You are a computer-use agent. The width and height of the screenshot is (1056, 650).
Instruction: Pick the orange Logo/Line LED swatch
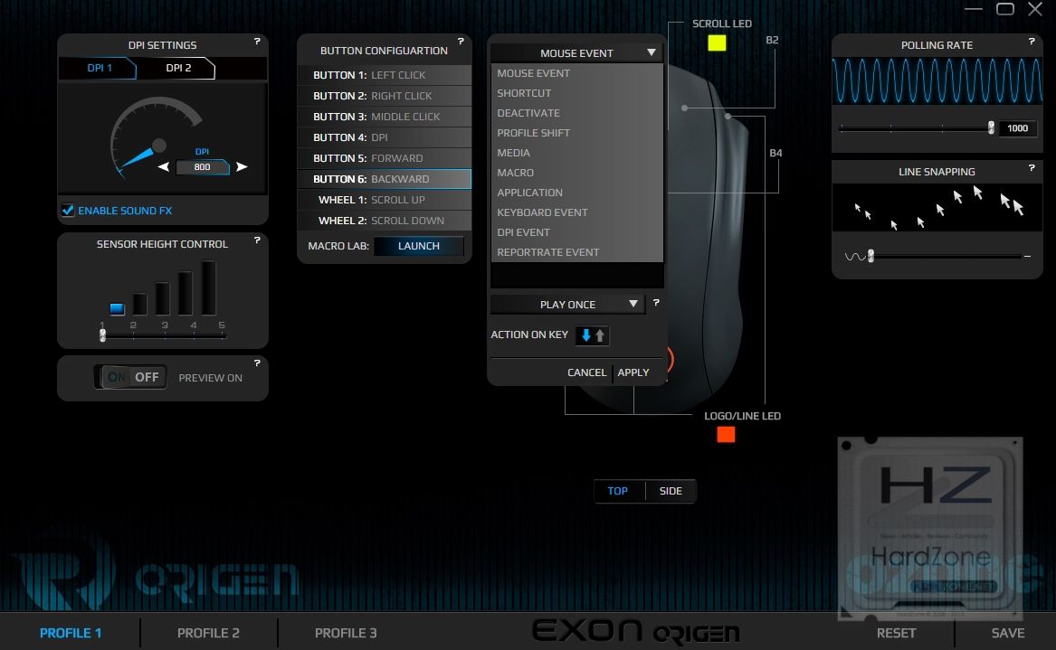point(726,434)
